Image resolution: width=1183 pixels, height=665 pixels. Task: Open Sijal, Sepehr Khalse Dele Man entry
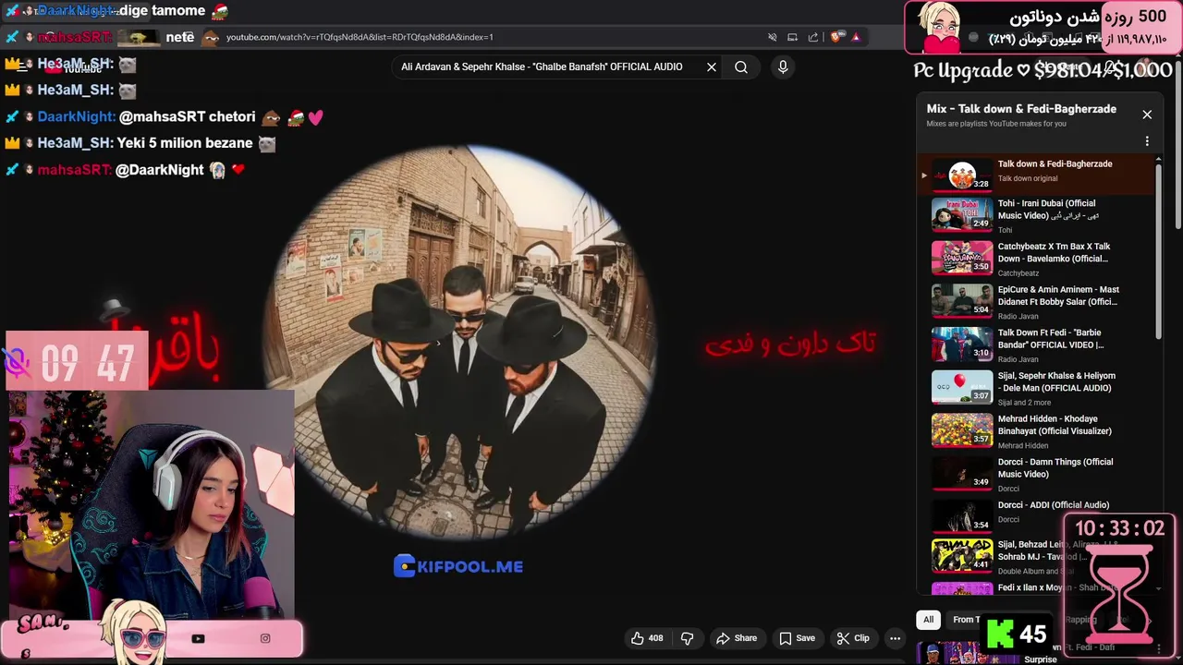coord(1035,388)
